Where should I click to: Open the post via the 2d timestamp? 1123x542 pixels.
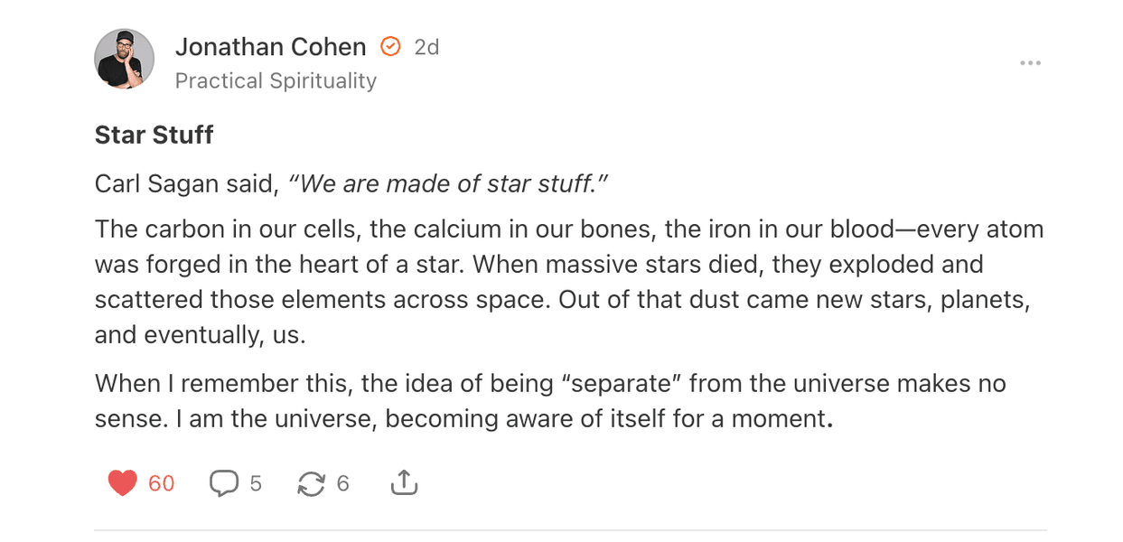[426, 47]
